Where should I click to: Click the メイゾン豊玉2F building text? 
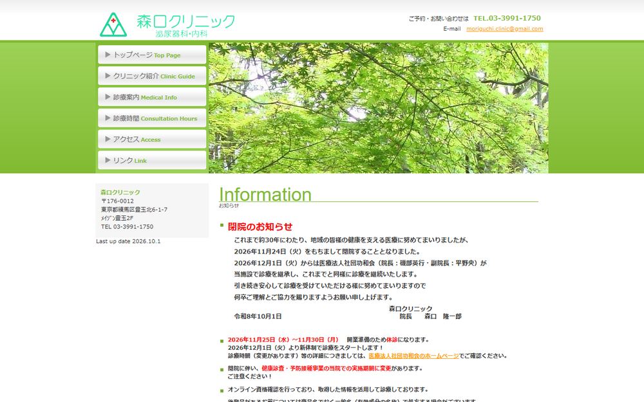coord(117,218)
